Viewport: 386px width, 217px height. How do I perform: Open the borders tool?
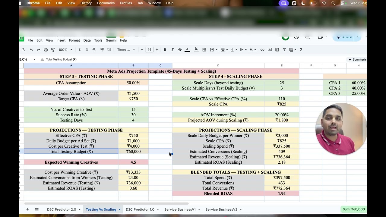pos(204,50)
